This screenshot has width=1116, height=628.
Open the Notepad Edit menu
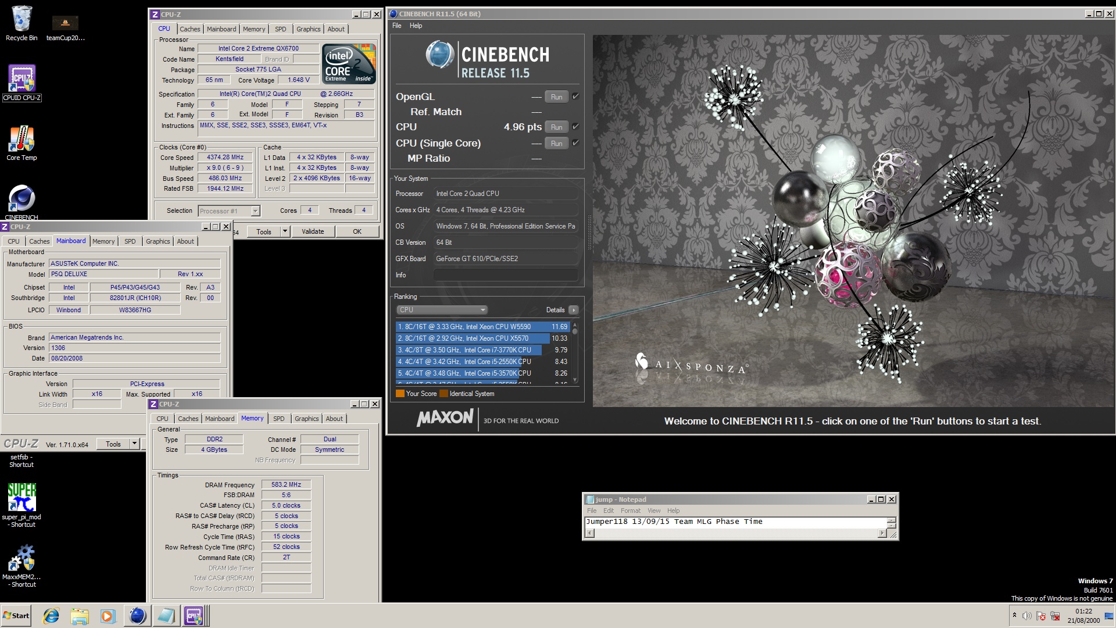pos(608,511)
